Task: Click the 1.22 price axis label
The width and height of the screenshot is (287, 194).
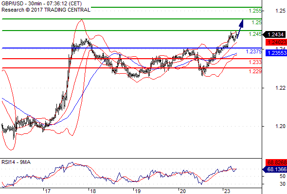Action: click(x=280, y=88)
